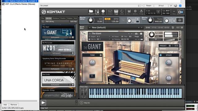Screen dimensions: 198x111
Task: Toggle the XXL button in TONE panel
Action: coord(92,76)
